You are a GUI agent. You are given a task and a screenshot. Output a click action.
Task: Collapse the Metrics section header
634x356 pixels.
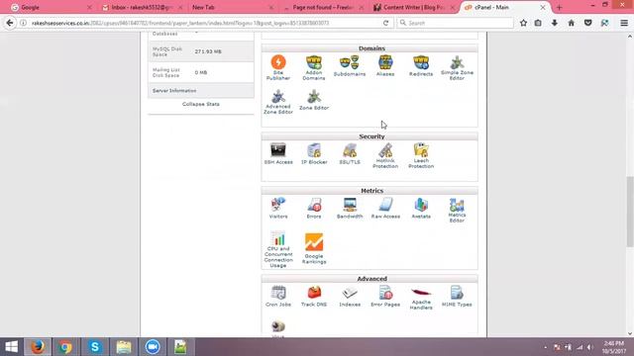click(370, 191)
